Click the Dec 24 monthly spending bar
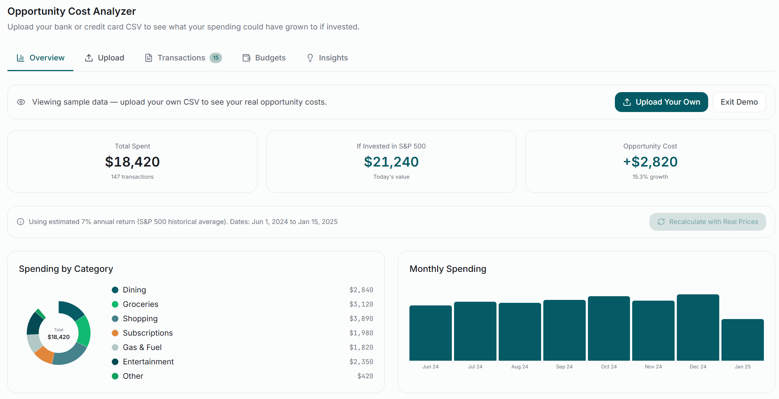The image size is (779, 399). (698, 328)
